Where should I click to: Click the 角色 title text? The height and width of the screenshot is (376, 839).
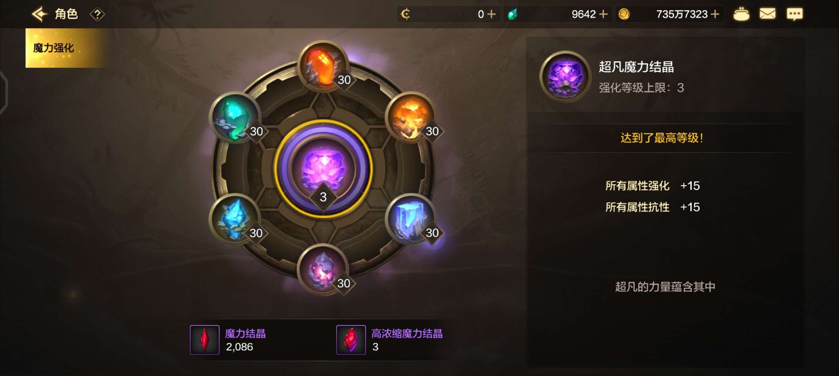(66, 14)
